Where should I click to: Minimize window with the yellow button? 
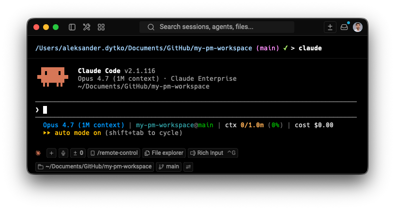click(46, 27)
